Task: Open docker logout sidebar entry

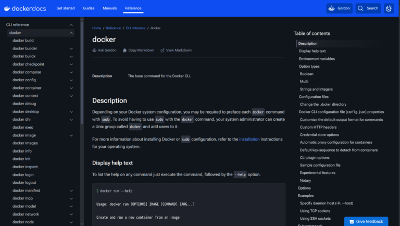Action: click(x=24, y=182)
